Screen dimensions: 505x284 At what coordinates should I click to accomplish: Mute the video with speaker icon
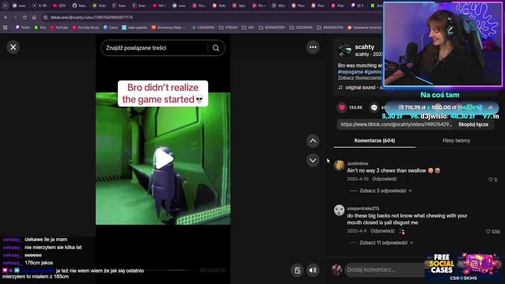tap(312, 270)
